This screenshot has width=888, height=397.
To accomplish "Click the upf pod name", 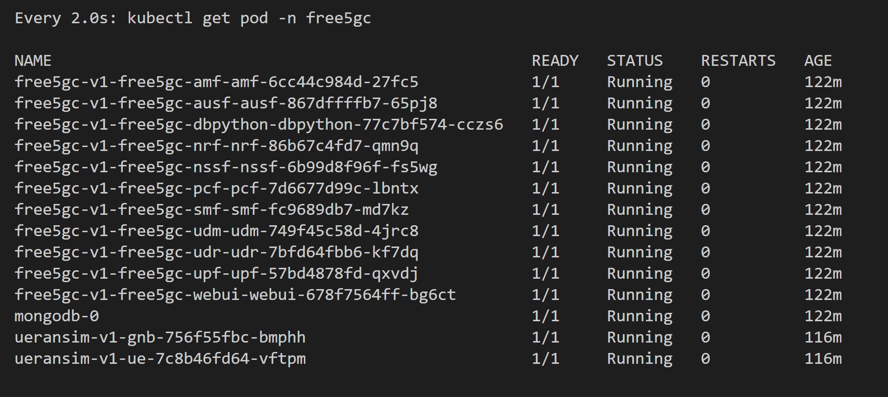I will 216,274.
